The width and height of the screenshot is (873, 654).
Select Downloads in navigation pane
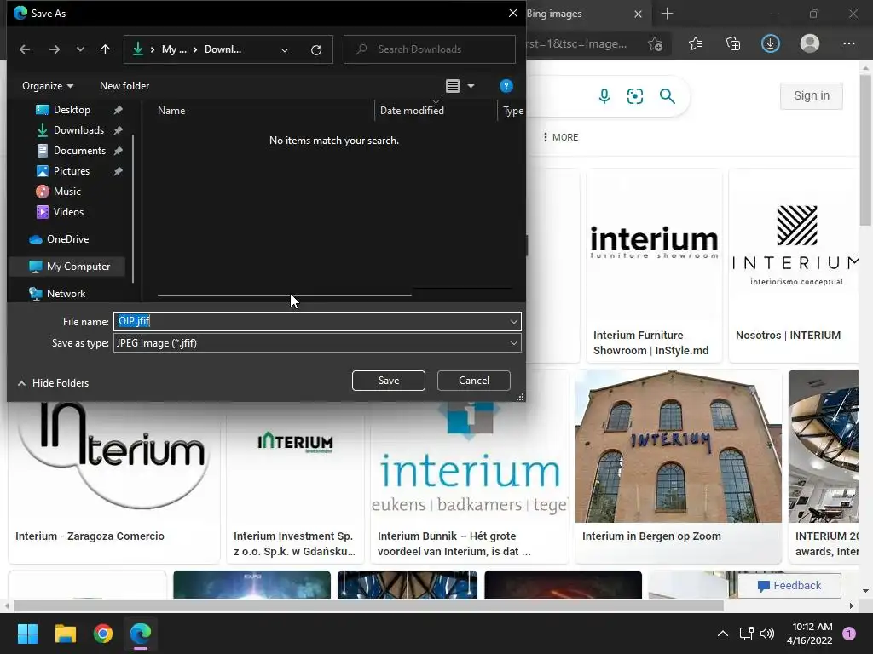point(78,130)
